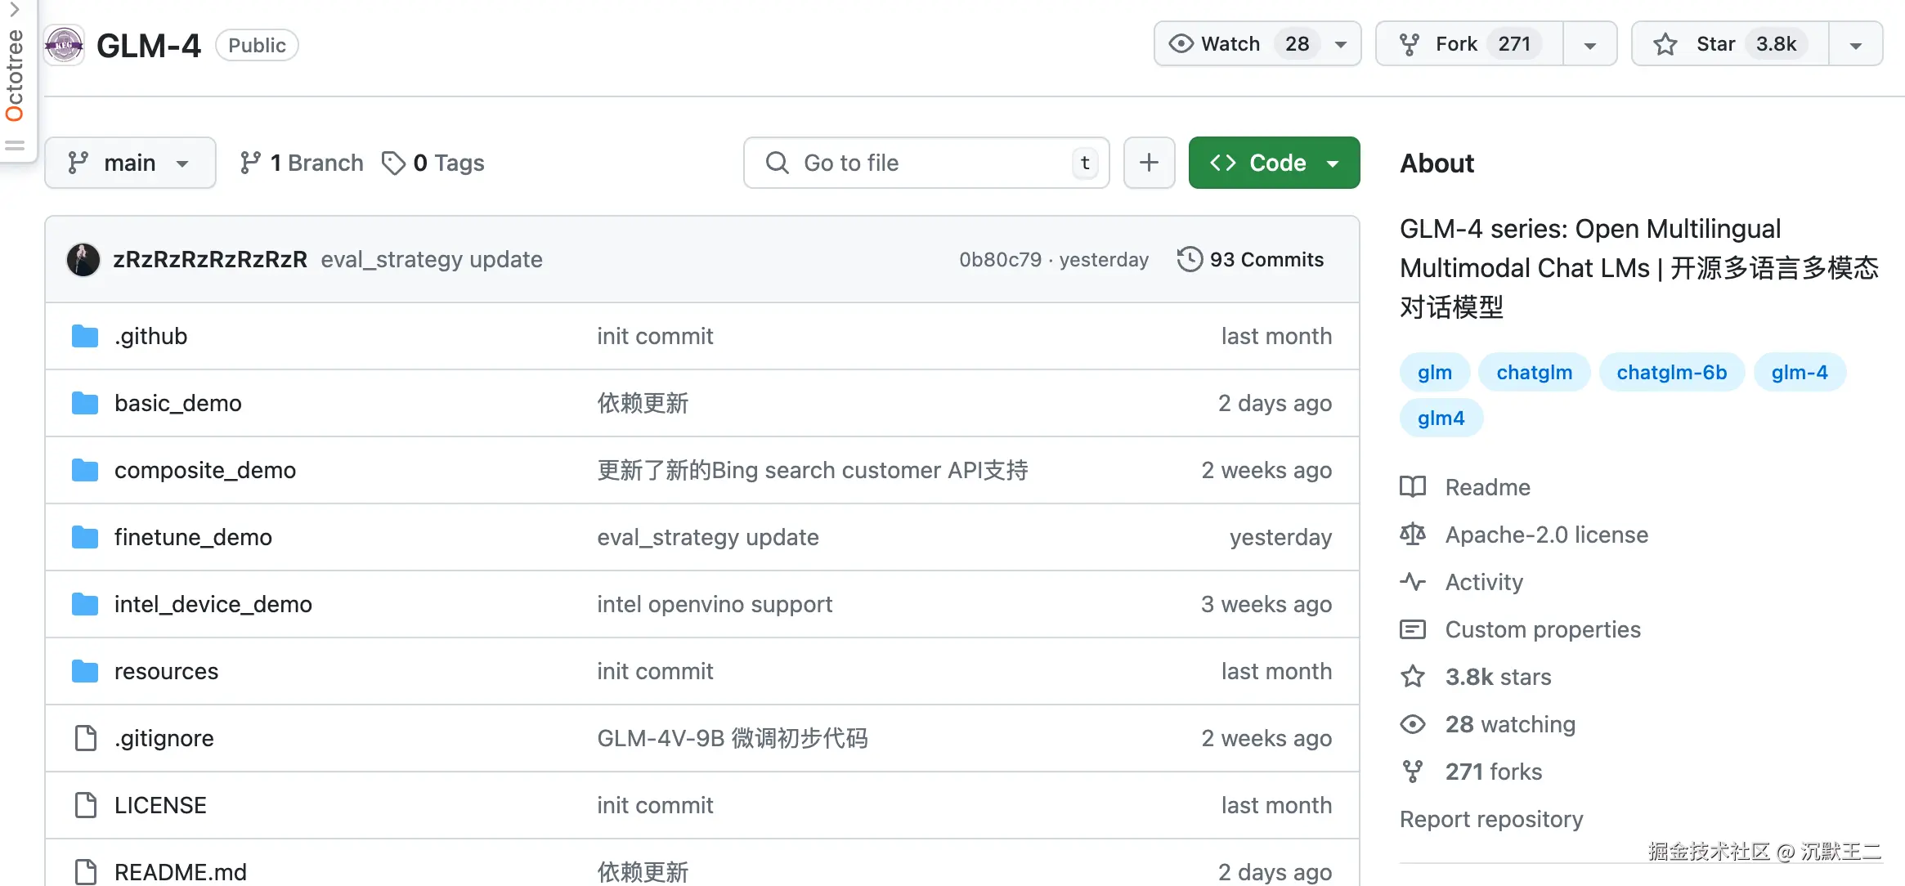Click the GLM-4 repository avatar icon

pos(64,45)
